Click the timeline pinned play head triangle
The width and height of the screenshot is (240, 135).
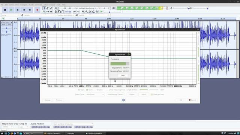(3, 19)
